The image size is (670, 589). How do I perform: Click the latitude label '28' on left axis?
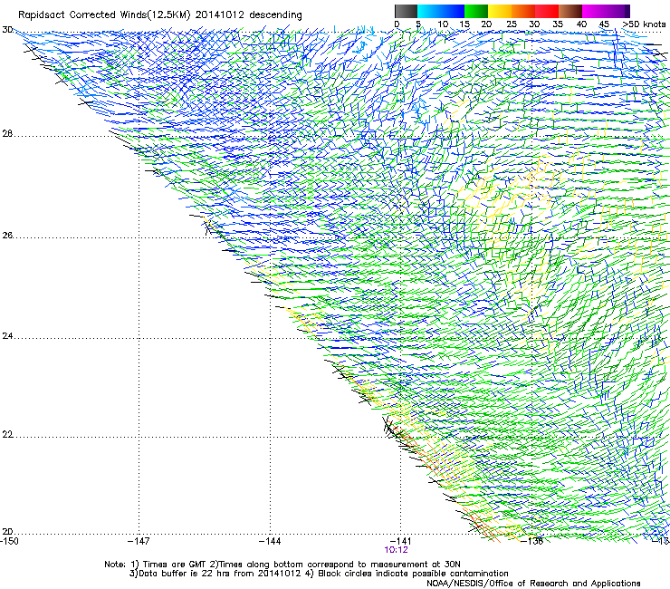pos(7,133)
